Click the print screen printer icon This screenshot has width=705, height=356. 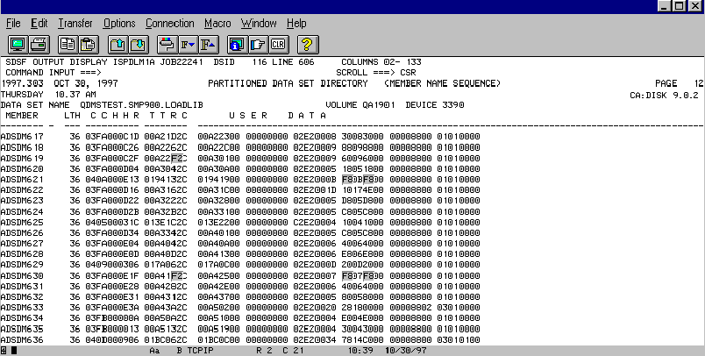(x=39, y=45)
